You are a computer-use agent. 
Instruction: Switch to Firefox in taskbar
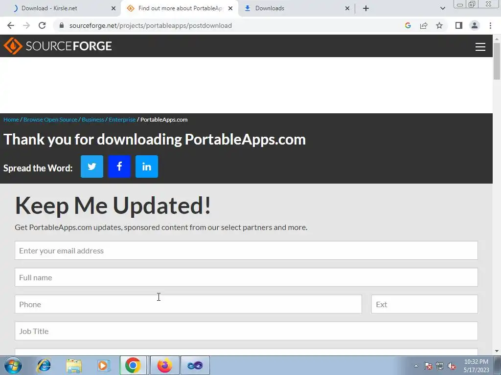[x=164, y=365]
